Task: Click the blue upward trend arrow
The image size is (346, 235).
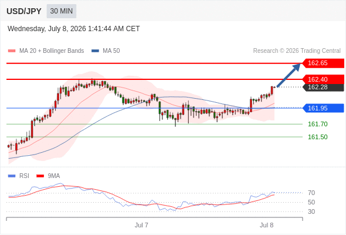Action: (x=289, y=75)
